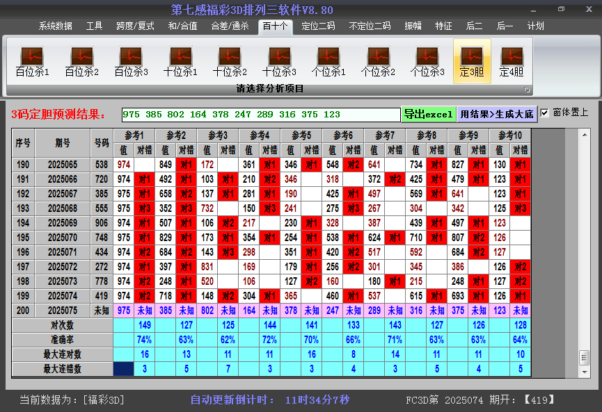The image size is (602, 412).
Task: Click the table scrollbar up arrow
Action: pyautogui.click(x=585, y=135)
